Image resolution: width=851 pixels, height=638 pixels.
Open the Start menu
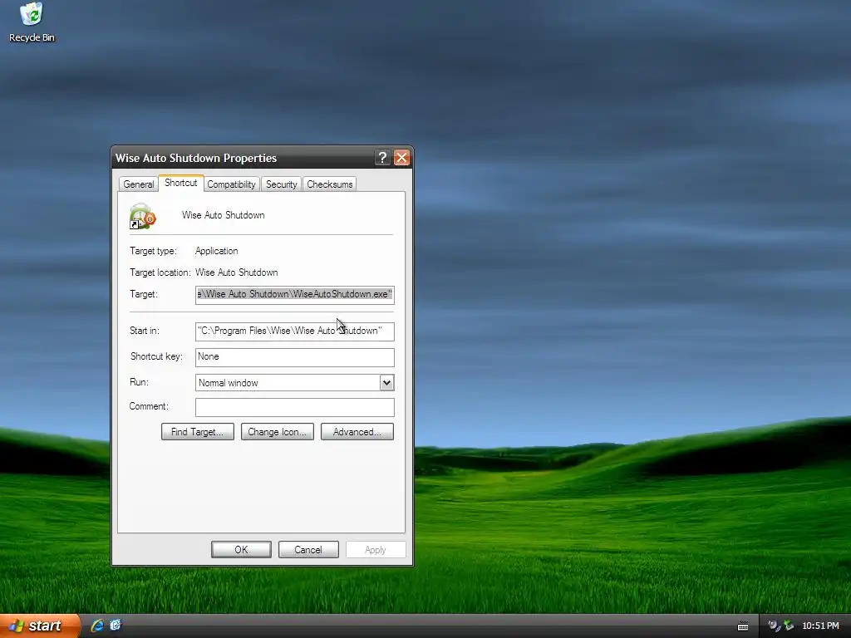(40, 626)
